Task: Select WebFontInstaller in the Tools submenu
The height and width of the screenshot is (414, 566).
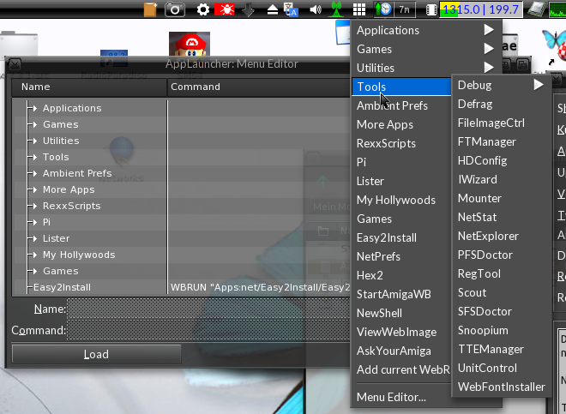Action: coord(501,387)
